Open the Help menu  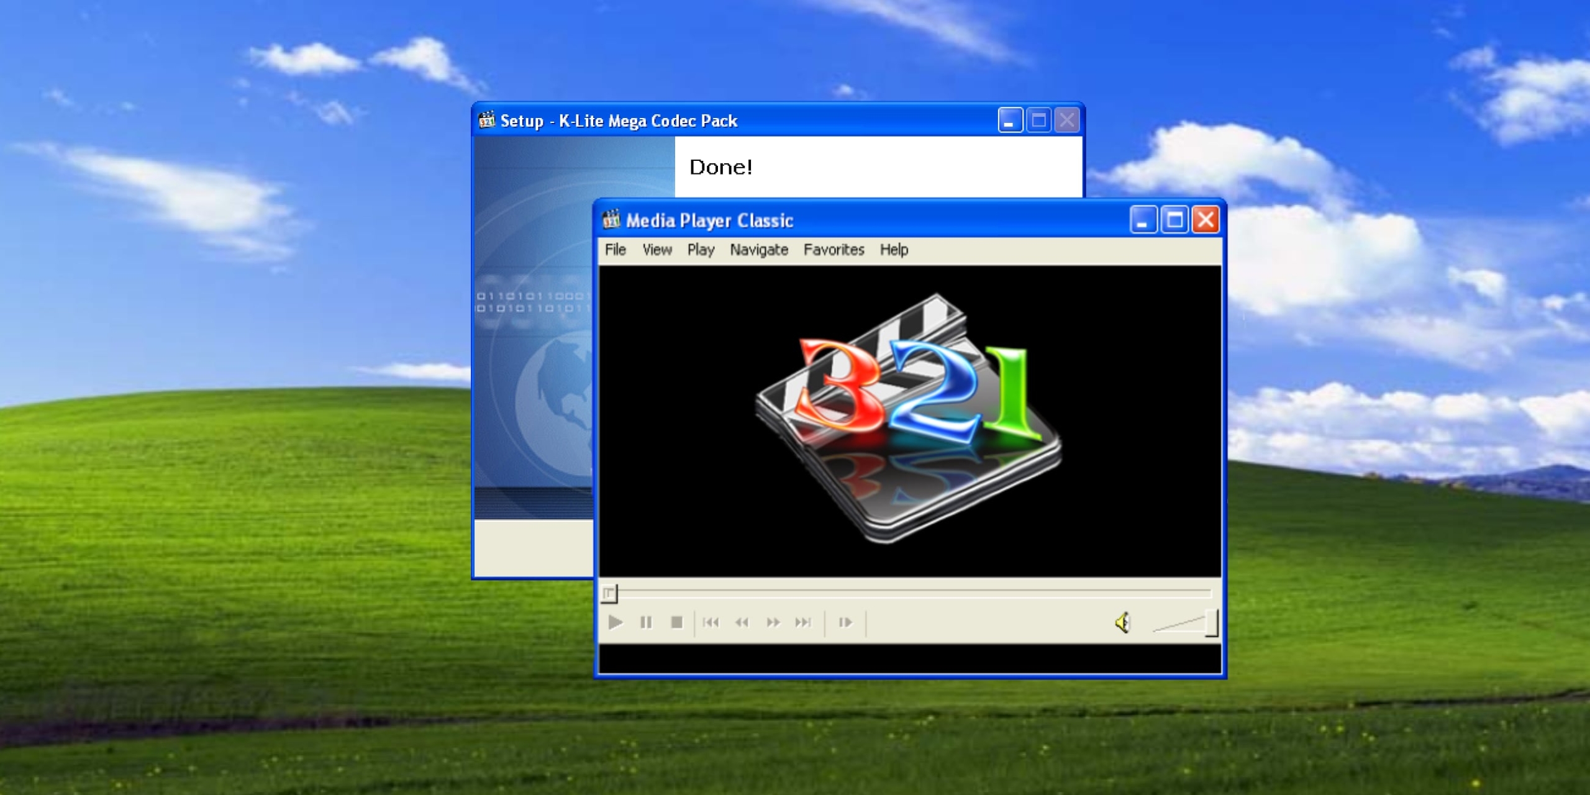(894, 250)
